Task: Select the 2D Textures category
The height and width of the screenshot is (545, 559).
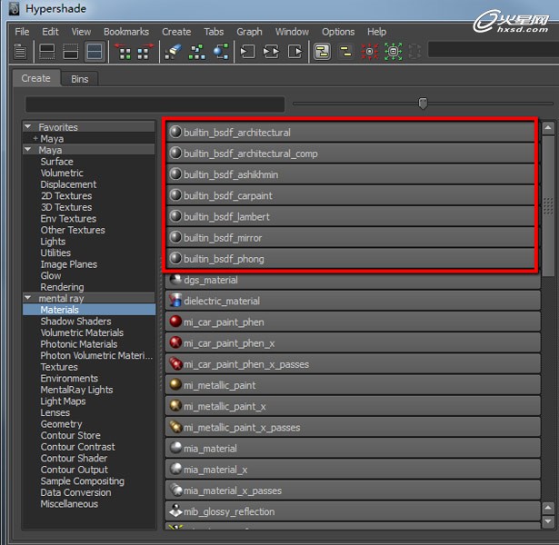Action: coord(66,195)
